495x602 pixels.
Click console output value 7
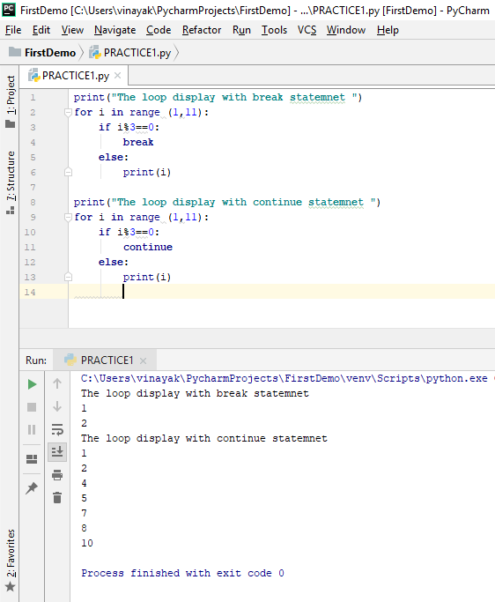coord(84,513)
